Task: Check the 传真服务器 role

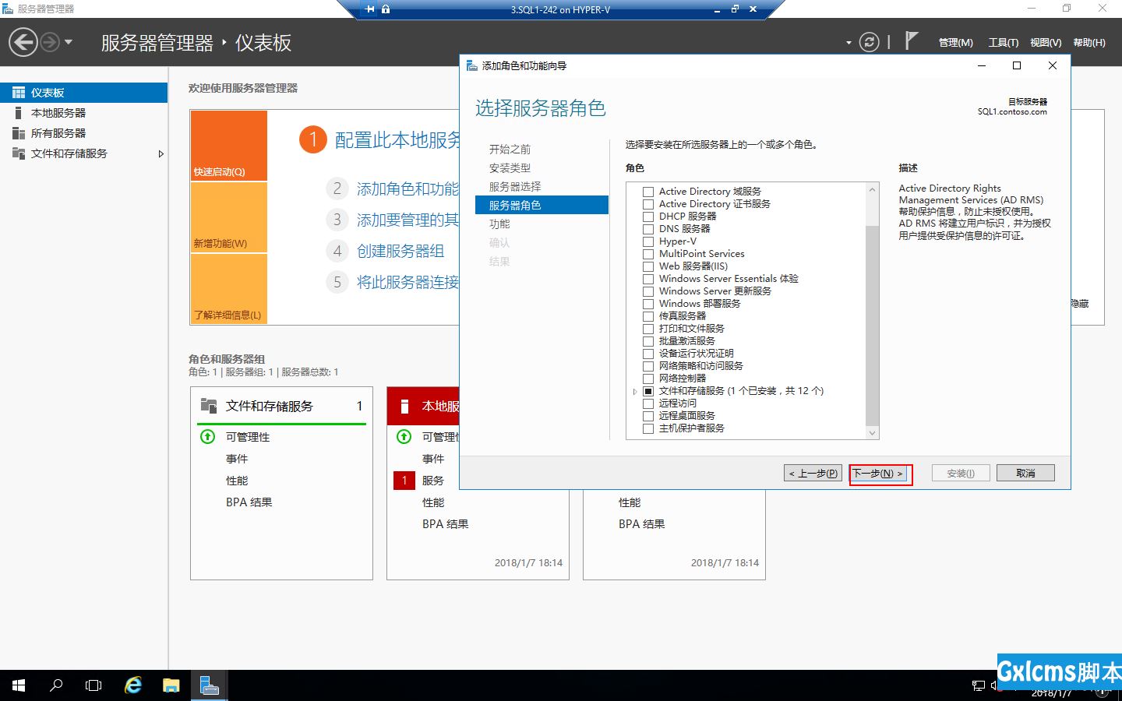Action: (648, 316)
